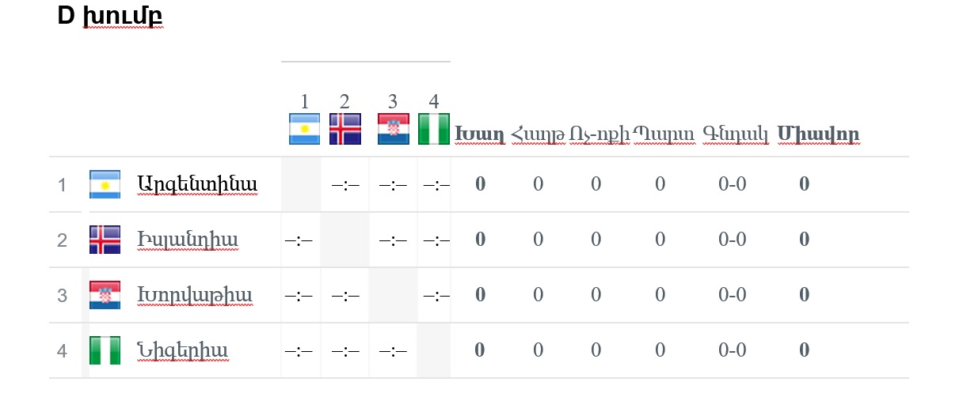Open the Արգենտինա team link

197,185
